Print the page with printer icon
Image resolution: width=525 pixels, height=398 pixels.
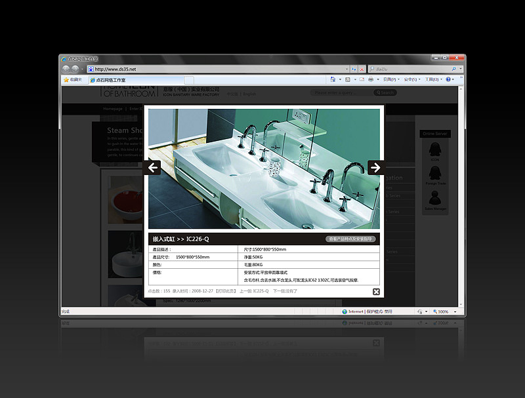click(371, 79)
